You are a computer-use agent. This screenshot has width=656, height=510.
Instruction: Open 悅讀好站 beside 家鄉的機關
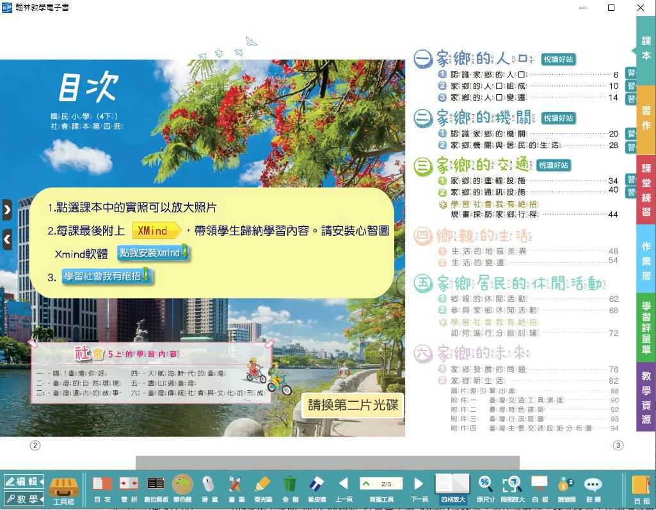(x=558, y=118)
